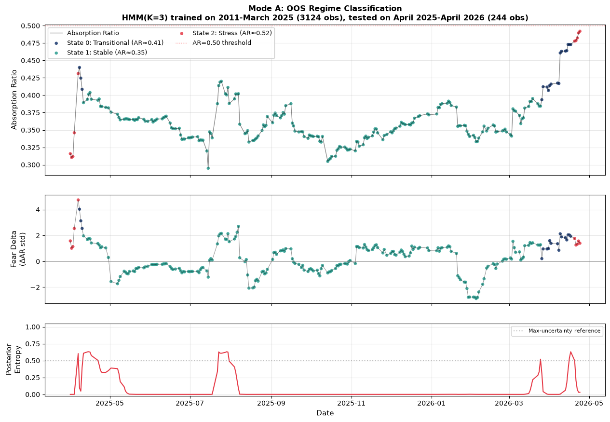The height and width of the screenshot is (422, 610).
Task: Click the '2025-07' x-axis tick label
Action: pyautogui.click(x=190, y=404)
